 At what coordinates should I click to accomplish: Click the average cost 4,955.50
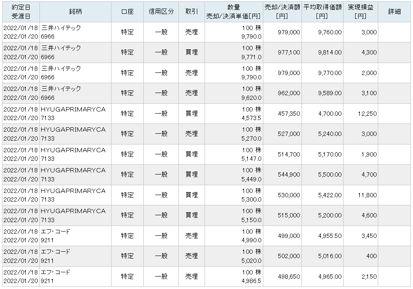(330, 236)
